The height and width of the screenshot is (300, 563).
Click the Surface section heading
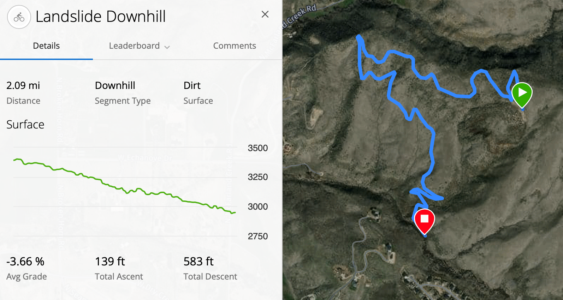pos(25,125)
